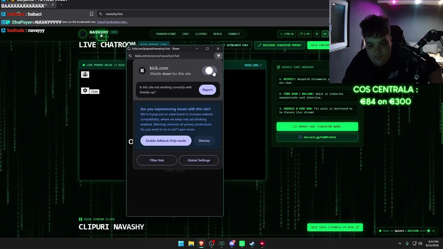Dismiss the Adblock-Only experiment prompt
This screenshot has height=249, width=443.
coord(204,141)
